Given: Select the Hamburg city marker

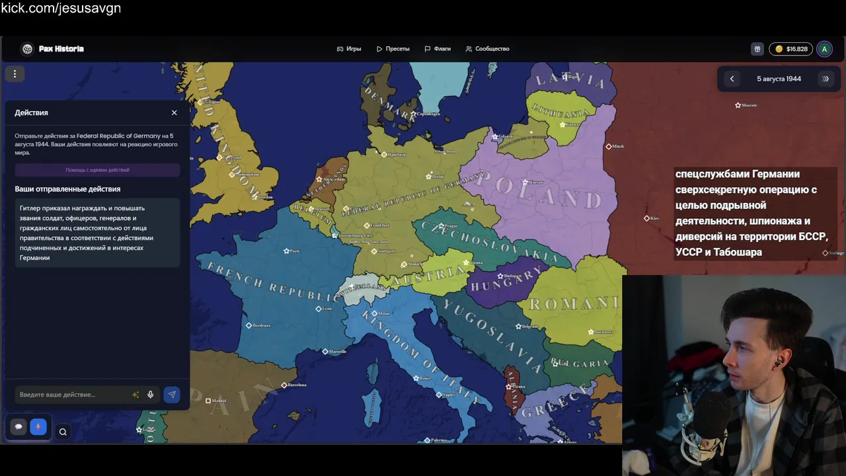Looking at the screenshot, I should (x=383, y=155).
